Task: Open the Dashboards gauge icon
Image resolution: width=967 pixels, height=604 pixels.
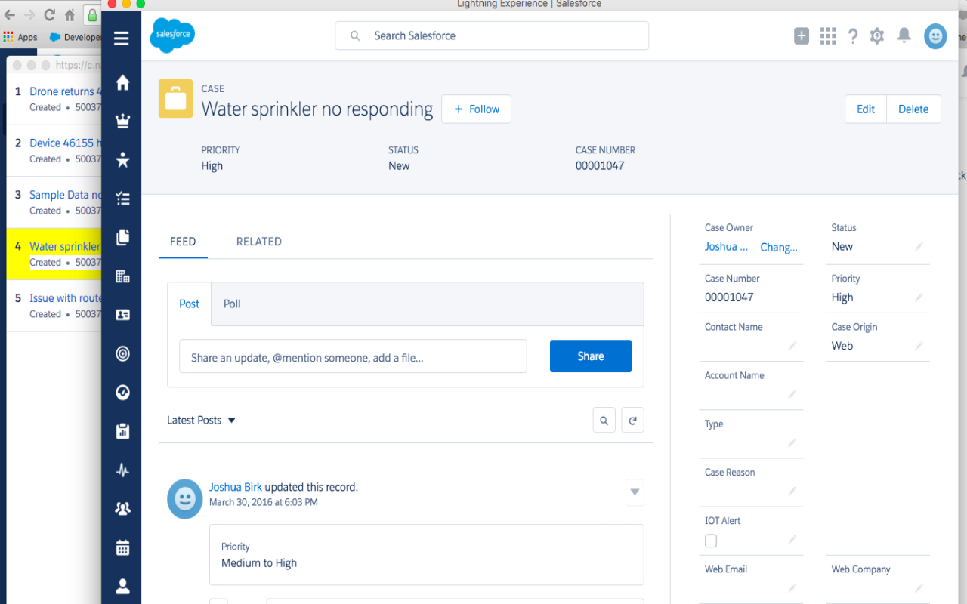Action: [122, 392]
